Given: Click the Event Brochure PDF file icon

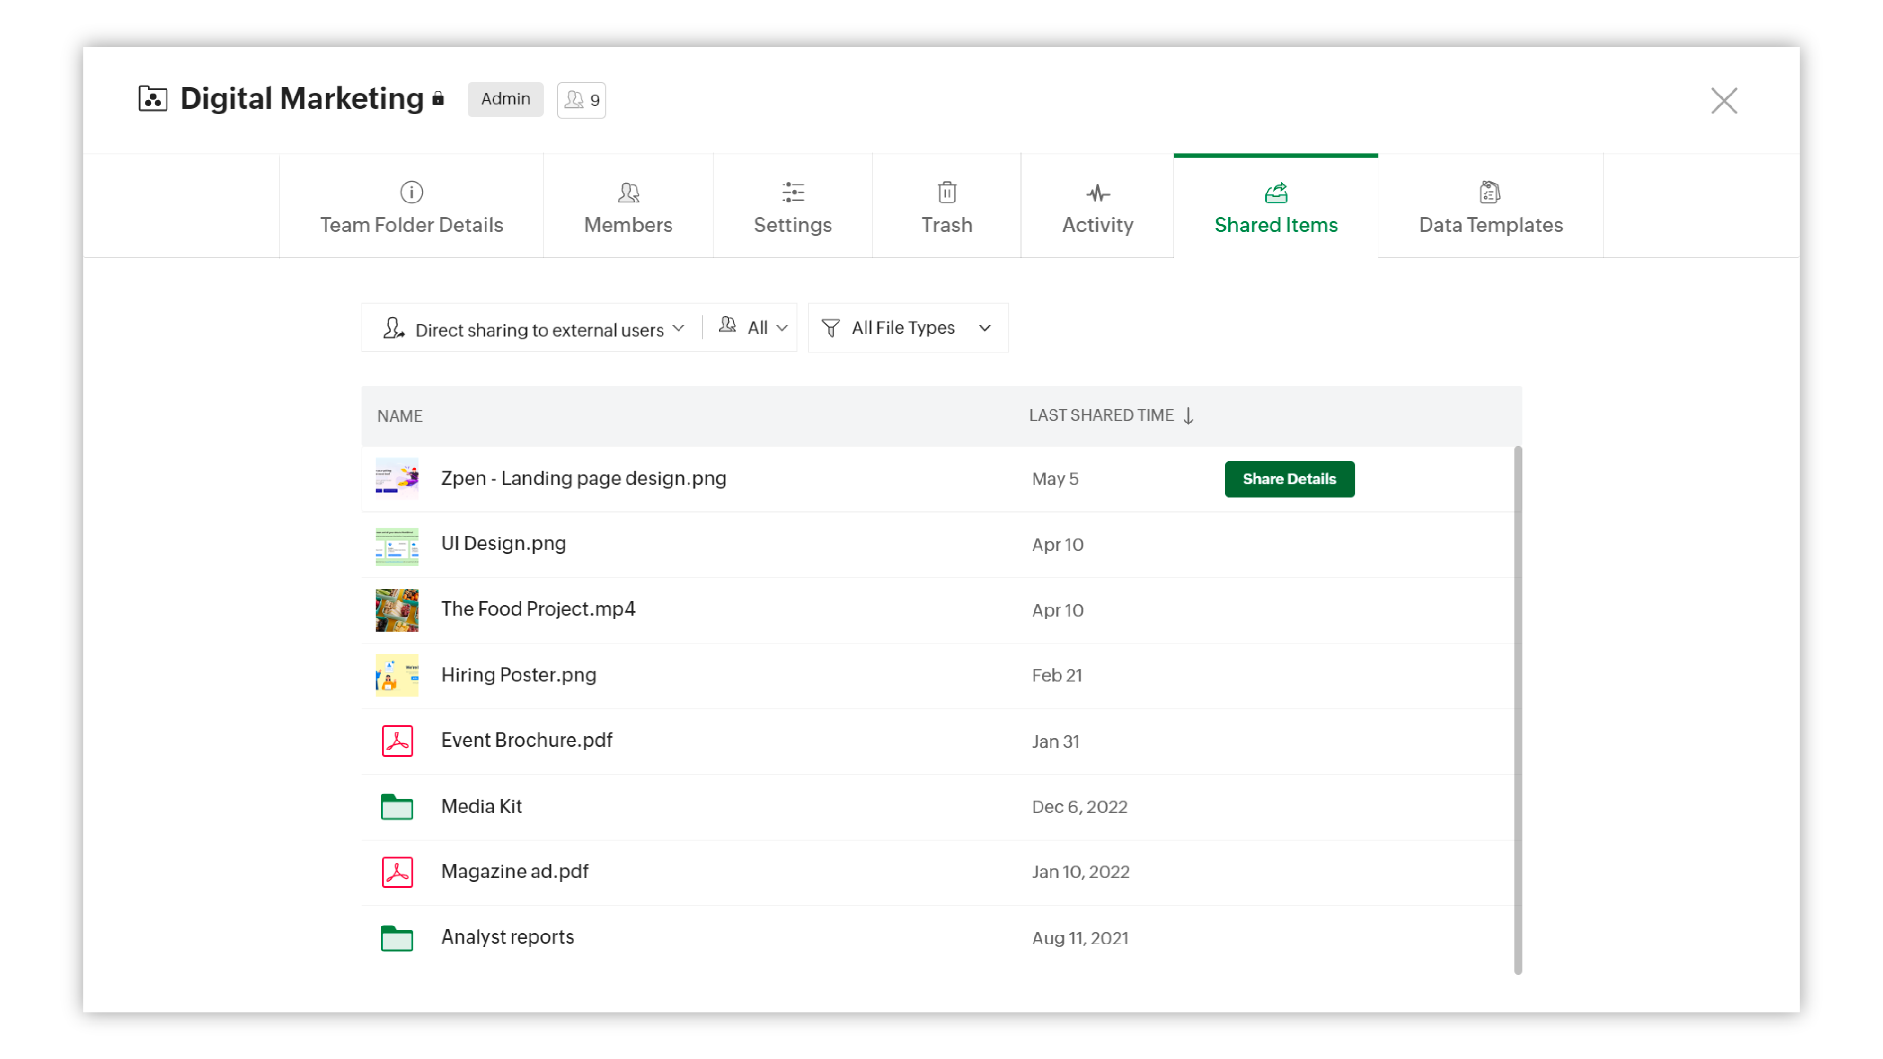Looking at the screenshot, I should [x=397, y=741].
